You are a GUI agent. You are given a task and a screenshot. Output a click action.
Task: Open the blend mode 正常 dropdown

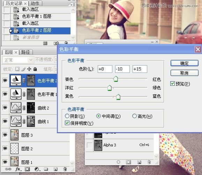[x=18, y=60]
